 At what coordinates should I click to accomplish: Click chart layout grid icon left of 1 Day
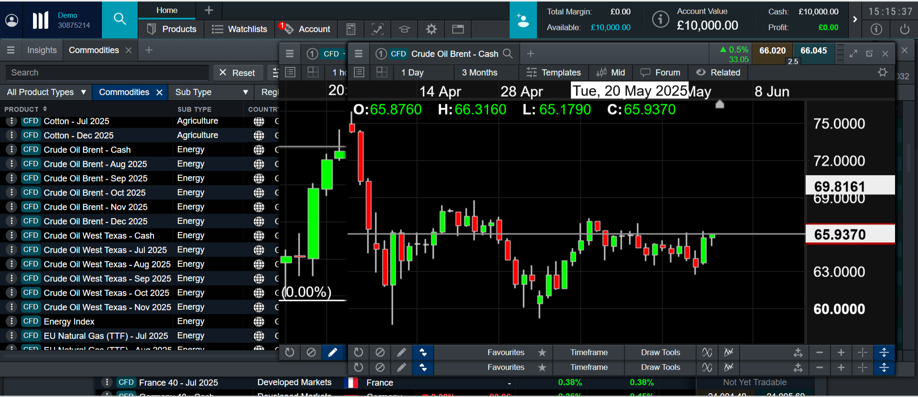(x=382, y=72)
